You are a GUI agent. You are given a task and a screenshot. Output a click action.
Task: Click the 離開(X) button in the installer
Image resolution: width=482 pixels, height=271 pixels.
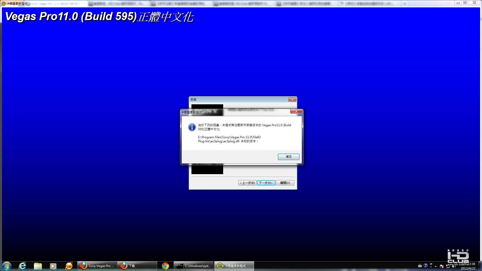pos(285,183)
